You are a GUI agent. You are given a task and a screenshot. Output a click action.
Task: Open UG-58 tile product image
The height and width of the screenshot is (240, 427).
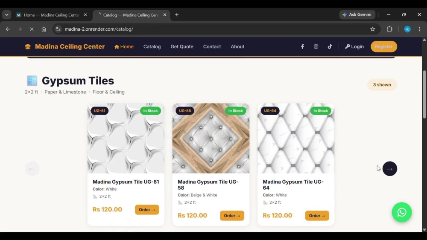(211, 139)
